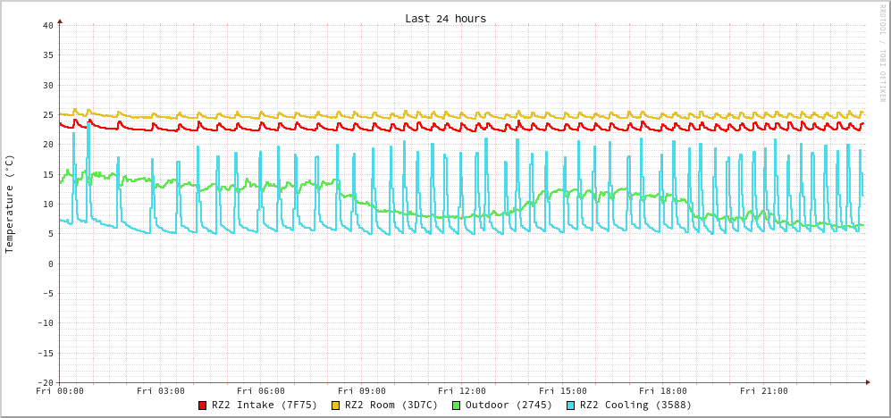Click the 25 value on the temperature axis

[47, 114]
